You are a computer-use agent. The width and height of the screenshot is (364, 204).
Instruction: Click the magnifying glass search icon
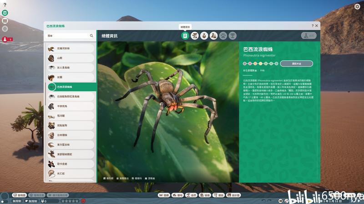[x=91, y=36]
